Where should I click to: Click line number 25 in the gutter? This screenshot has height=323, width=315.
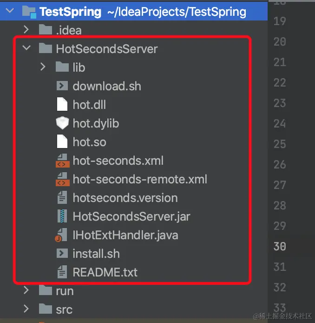coord(280,144)
